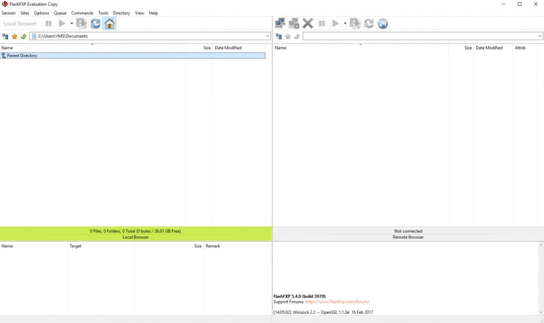Click the Not connected Remote Browser bar
Image resolution: width=544 pixels, height=323 pixels.
point(408,234)
